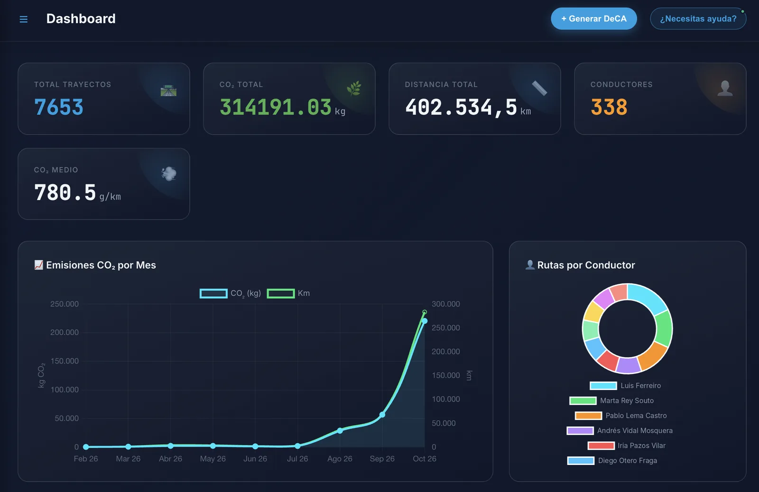Click the Generar DeCA button
Screen dimensions: 759x492
594,18
